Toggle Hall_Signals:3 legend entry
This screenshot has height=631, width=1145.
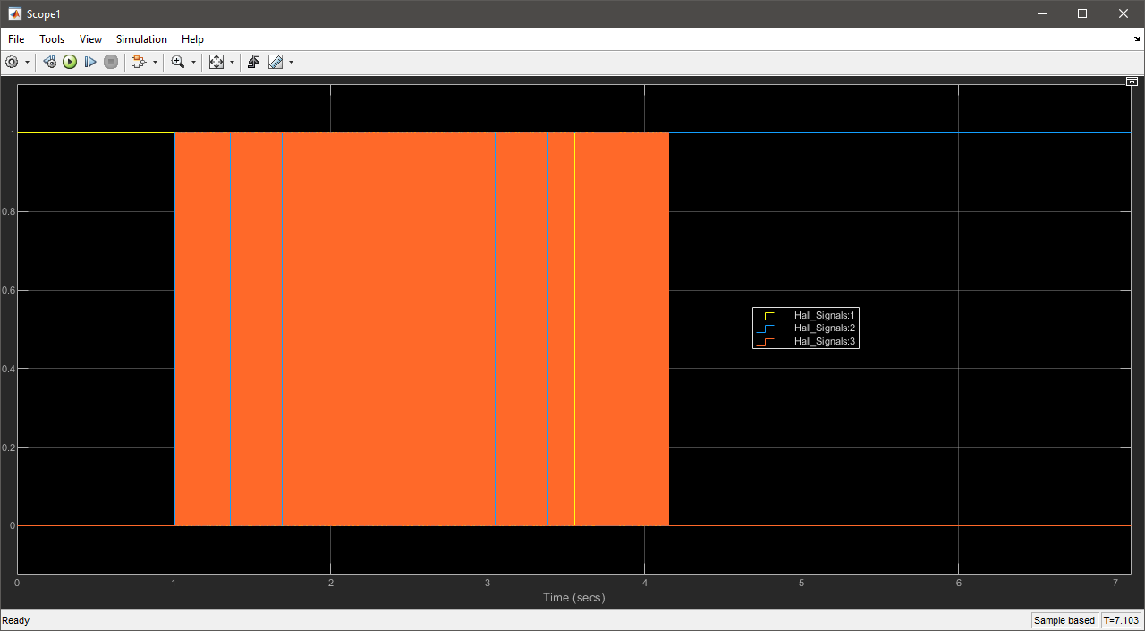click(824, 341)
